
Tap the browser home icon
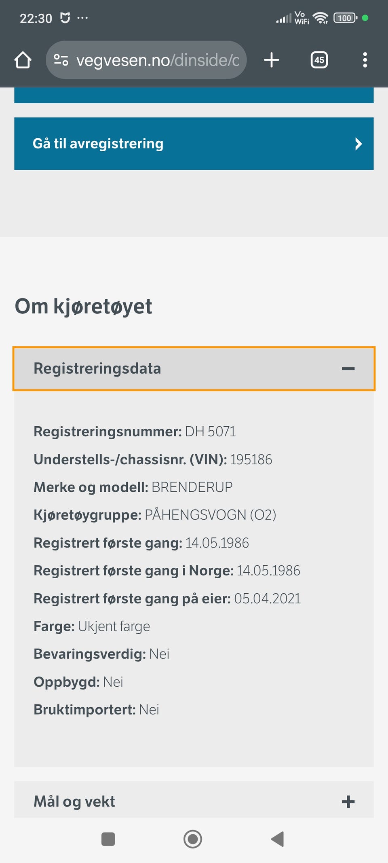coord(23,60)
